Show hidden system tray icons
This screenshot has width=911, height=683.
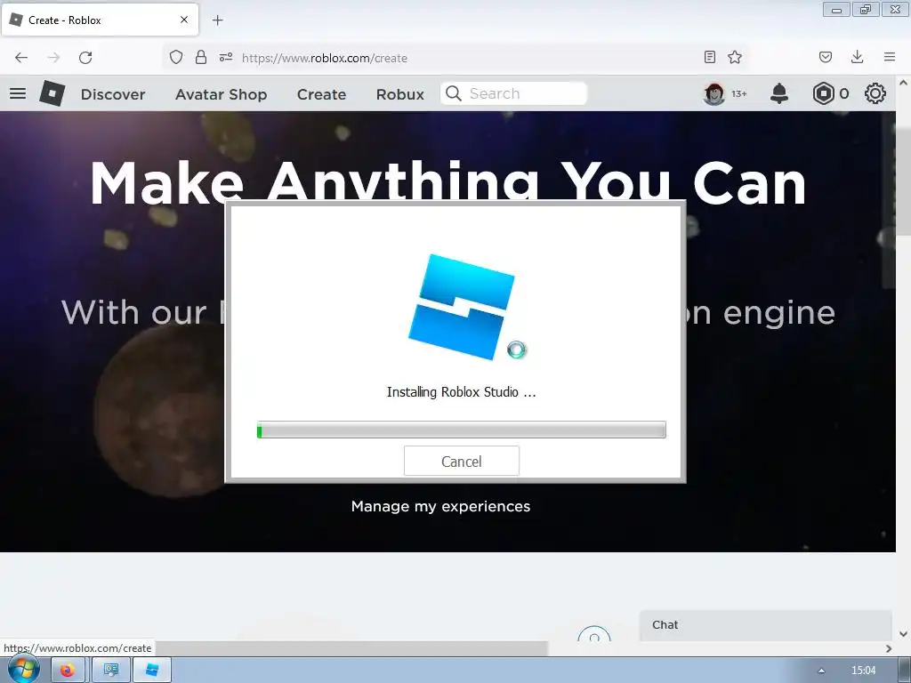click(x=821, y=671)
